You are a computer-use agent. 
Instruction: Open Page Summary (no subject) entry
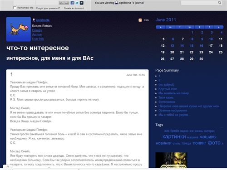(x=166, y=84)
